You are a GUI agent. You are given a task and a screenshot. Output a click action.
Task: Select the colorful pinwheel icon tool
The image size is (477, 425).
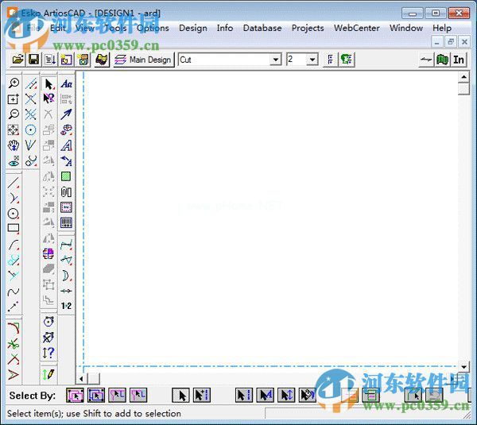(48, 253)
